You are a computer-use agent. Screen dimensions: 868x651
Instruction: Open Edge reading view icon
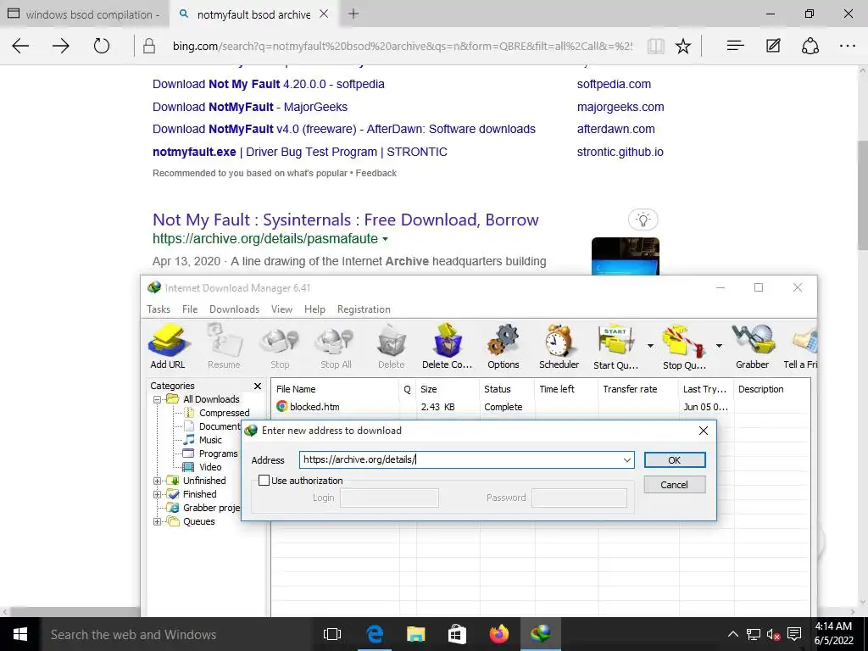pos(655,46)
